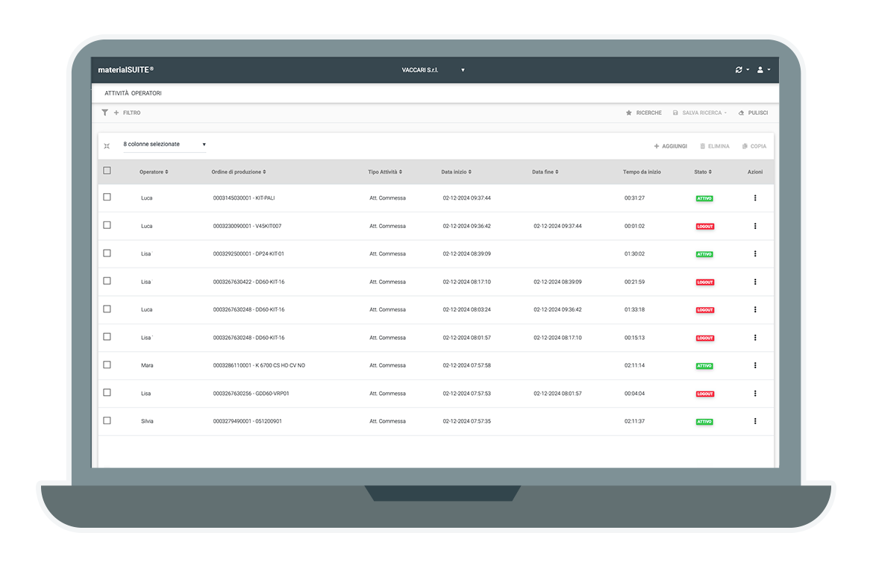Open the VACCARI S.r.l. company dropdown
The width and height of the screenshot is (873, 571).
[433, 70]
